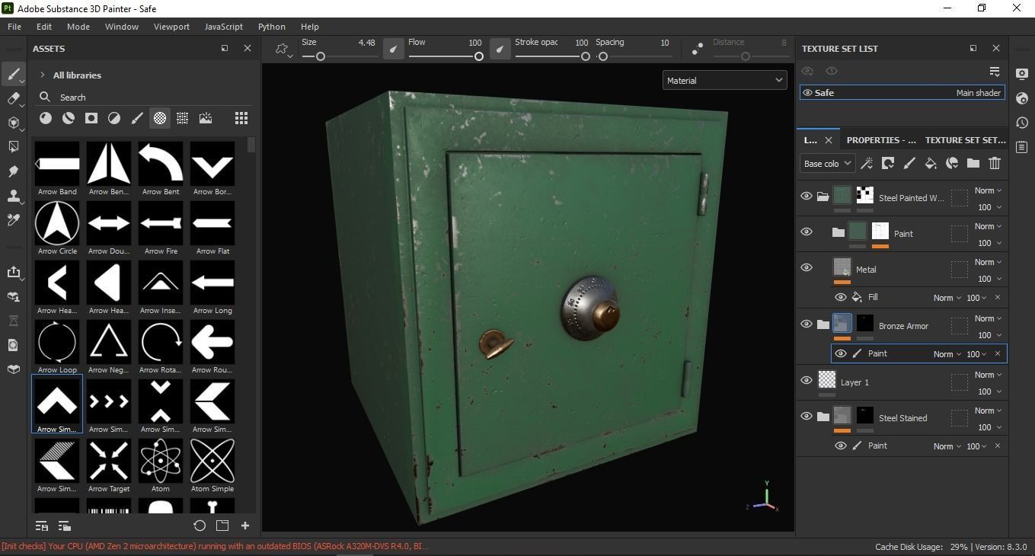Open the lazy mouse icon
The height and width of the screenshot is (556, 1035).
tap(698, 49)
